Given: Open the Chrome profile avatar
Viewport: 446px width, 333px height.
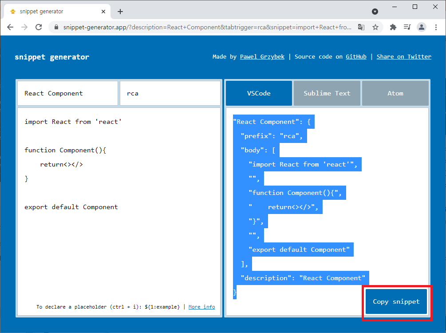Looking at the screenshot, I should [x=422, y=27].
